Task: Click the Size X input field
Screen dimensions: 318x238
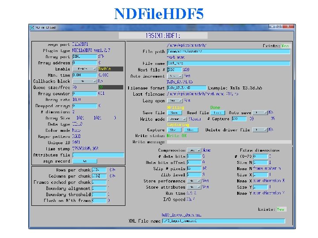Action: [x=261, y=175]
